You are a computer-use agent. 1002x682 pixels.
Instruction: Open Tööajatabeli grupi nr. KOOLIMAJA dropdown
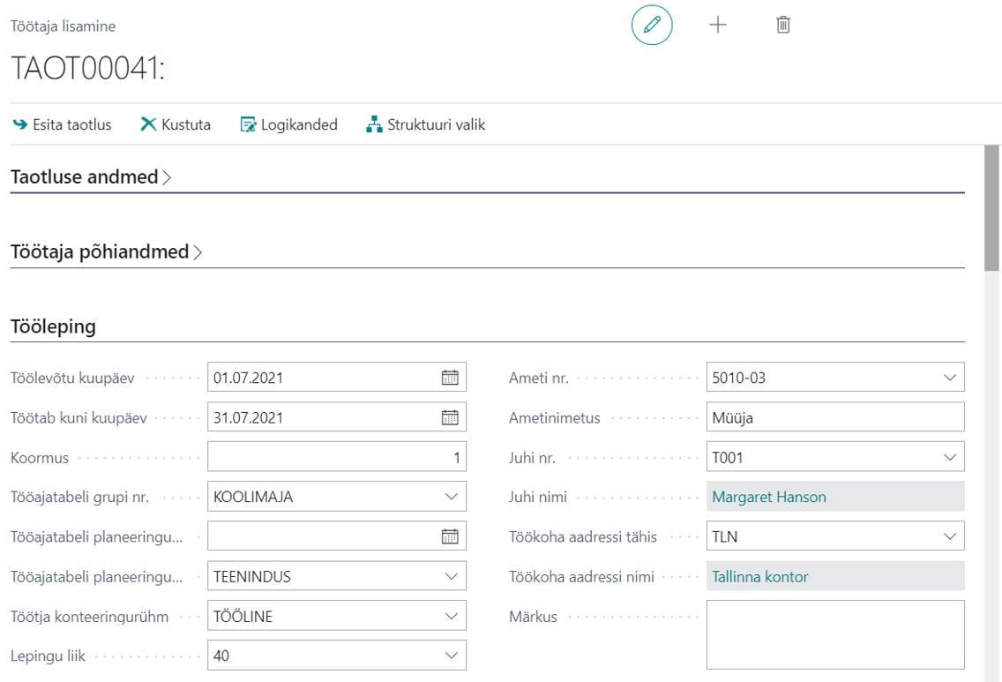pyautogui.click(x=451, y=497)
